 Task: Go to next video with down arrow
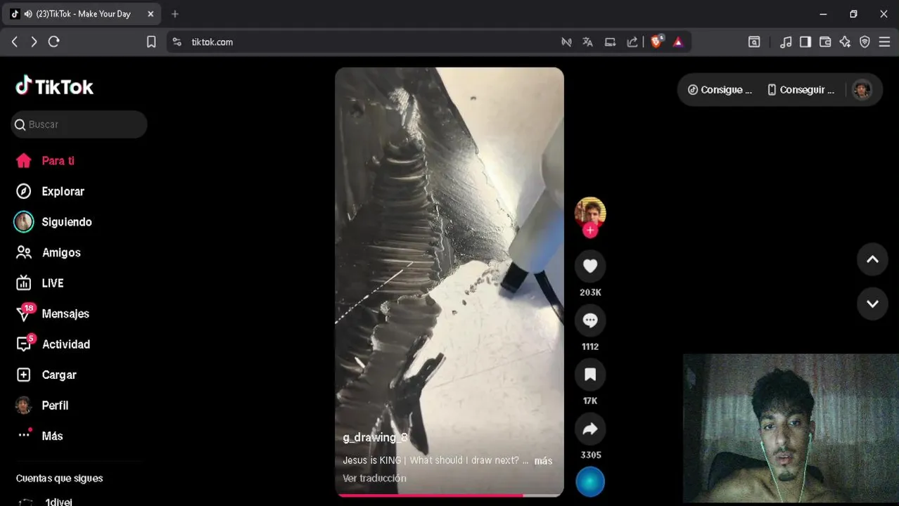coord(872,304)
